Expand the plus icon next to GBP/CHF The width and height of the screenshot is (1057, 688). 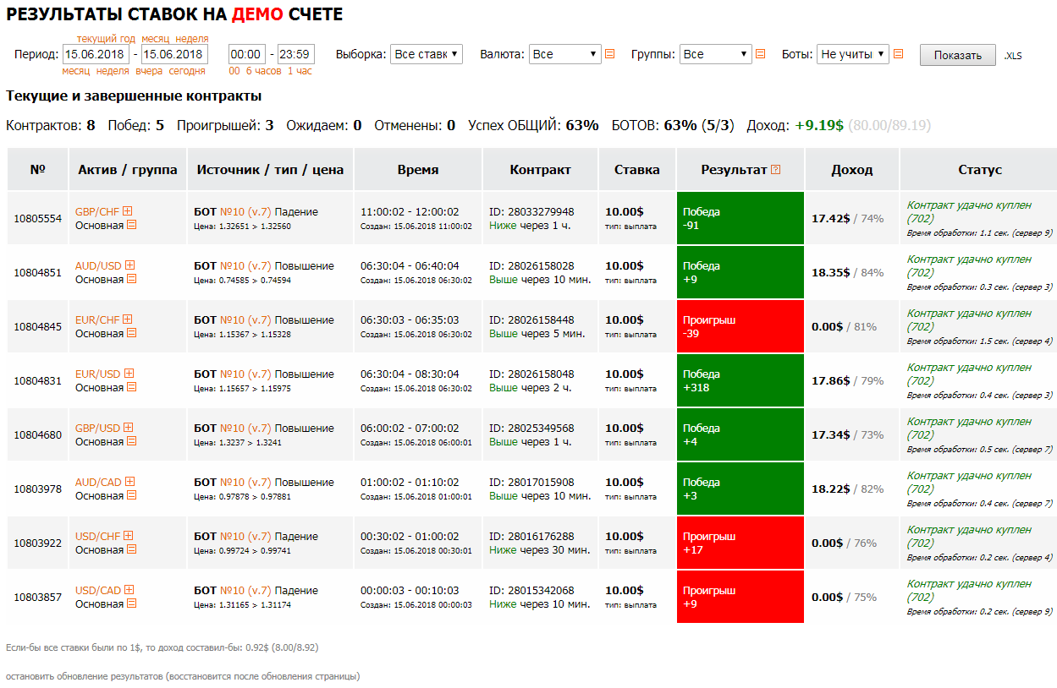[127, 211]
